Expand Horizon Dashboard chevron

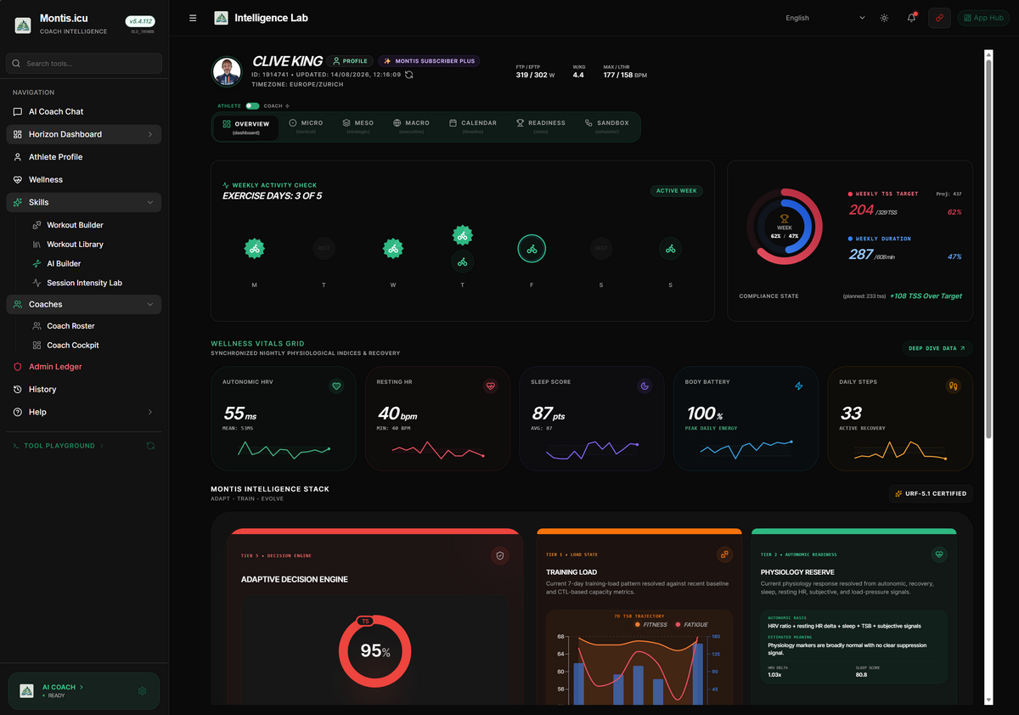(150, 134)
